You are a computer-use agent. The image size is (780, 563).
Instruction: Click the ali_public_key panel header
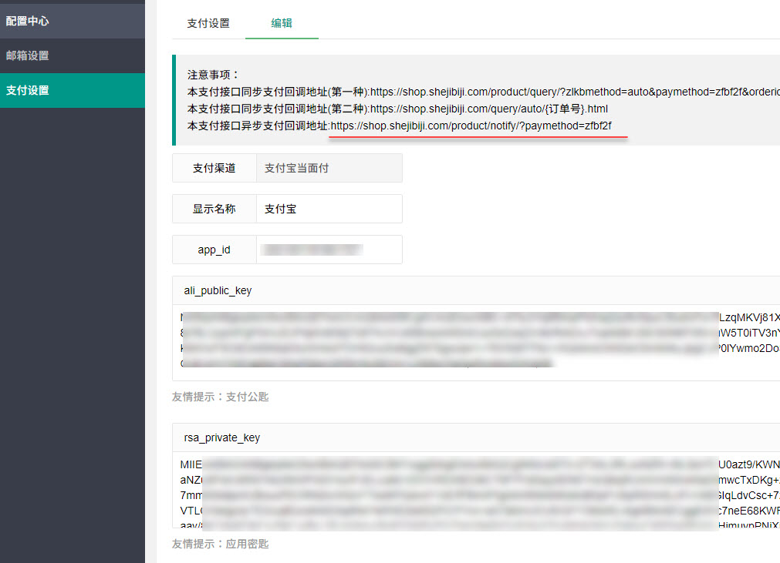tap(218, 290)
